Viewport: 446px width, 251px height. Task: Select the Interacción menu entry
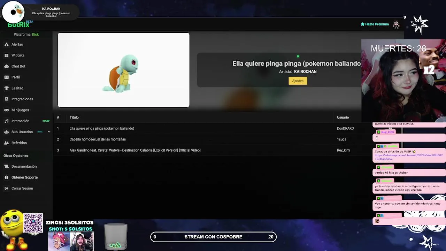(20, 121)
